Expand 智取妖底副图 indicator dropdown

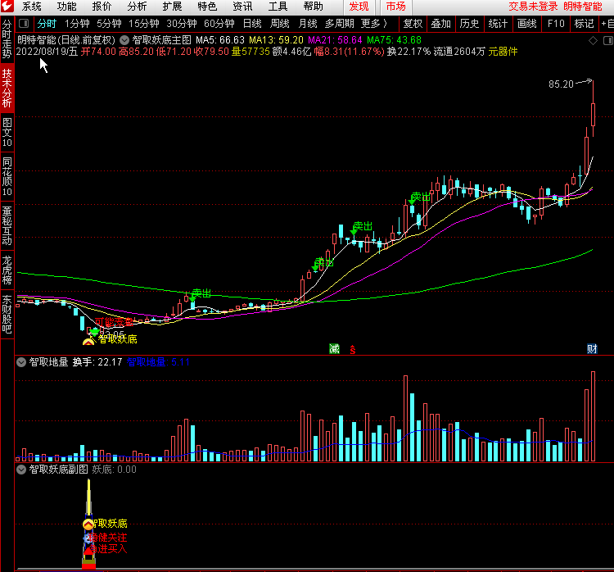(21, 470)
